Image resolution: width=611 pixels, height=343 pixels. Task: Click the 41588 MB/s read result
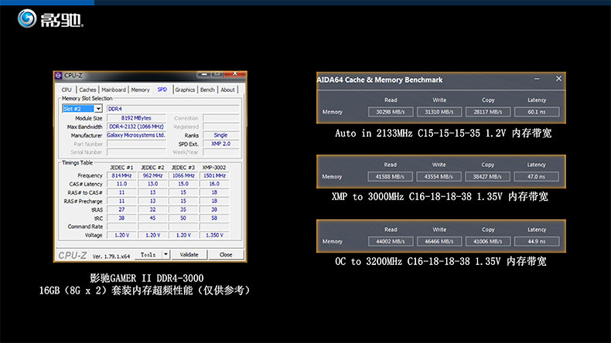click(x=390, y=176)
